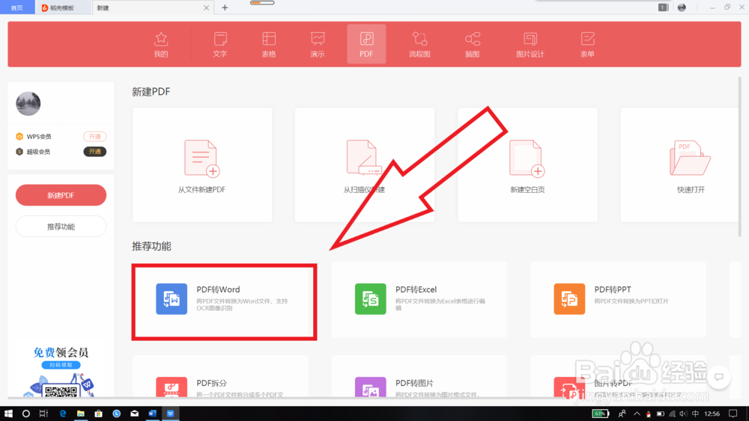Activate WPS会员 with 开通 button
Screen dimensions: 749x421
pyautogui.click(x=94, y=136)
